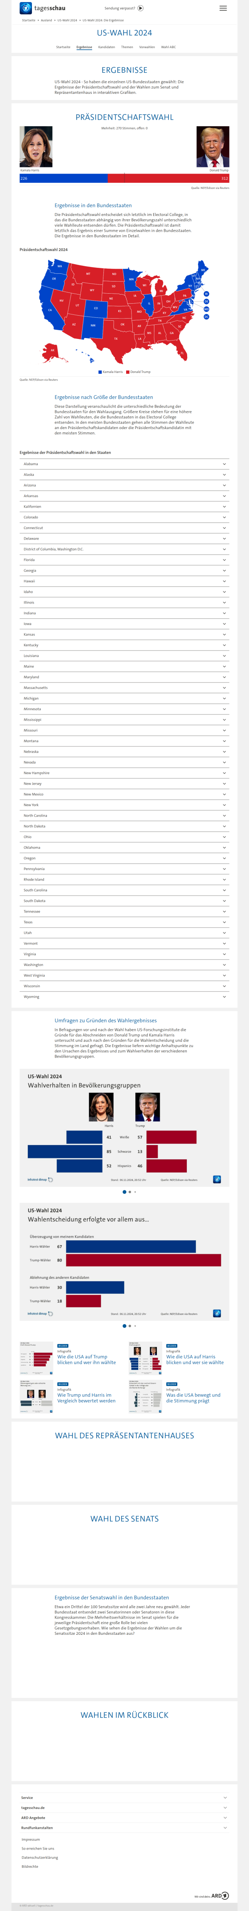Viewport: 249px width, 1911px height.
Task: Expand the Alabama results row
Action: click(x=124, y=464)
